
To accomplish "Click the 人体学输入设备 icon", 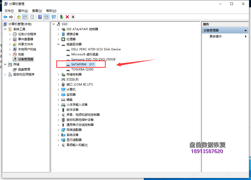I will coord(63,105).
